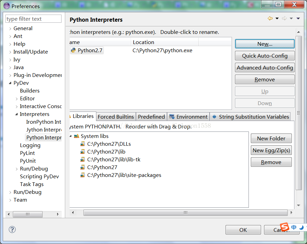
Task: Select the Scripting PyDev tree item
Action: [x=39, y=177]
